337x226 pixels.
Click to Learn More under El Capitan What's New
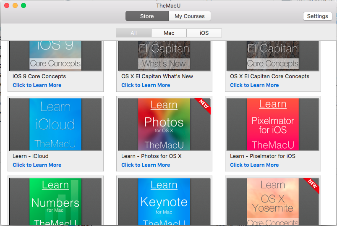(146, 85)
